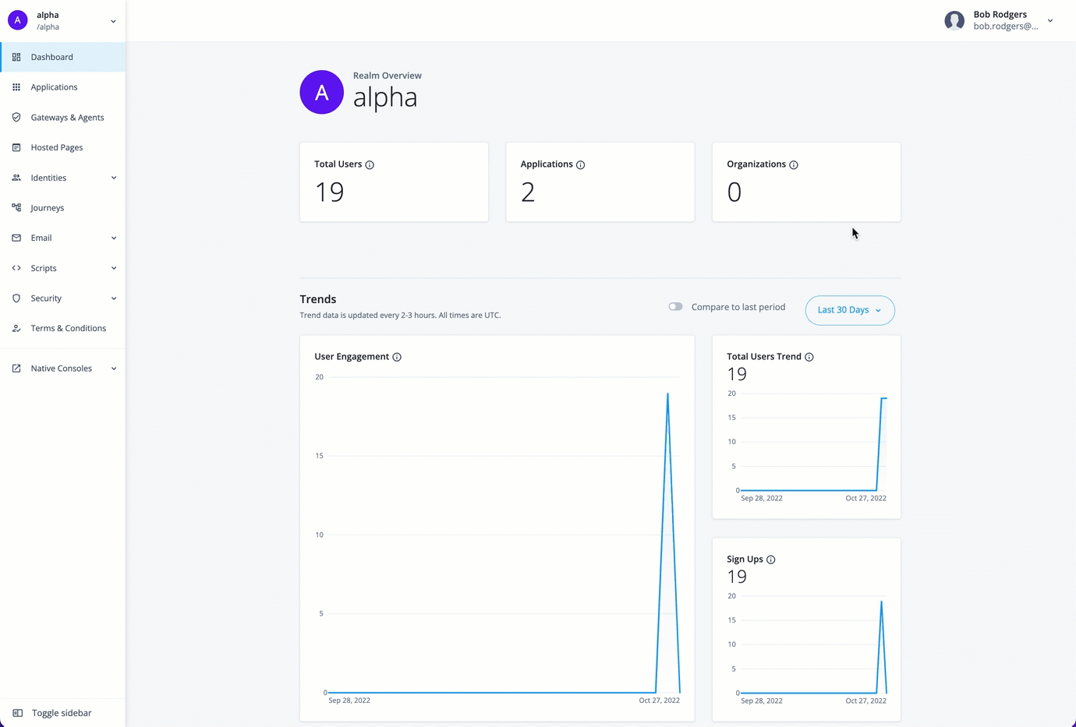
Task: Enable Compare to last period
Action: click(x=674, y=306)
